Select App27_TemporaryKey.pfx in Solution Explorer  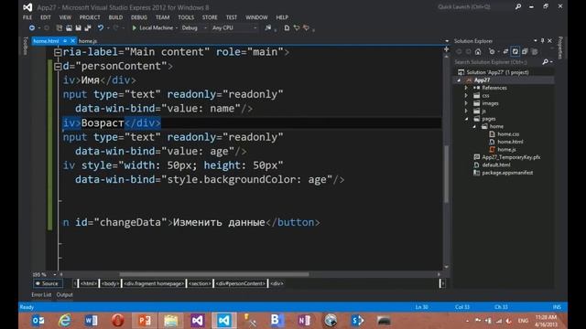(511, 157)
